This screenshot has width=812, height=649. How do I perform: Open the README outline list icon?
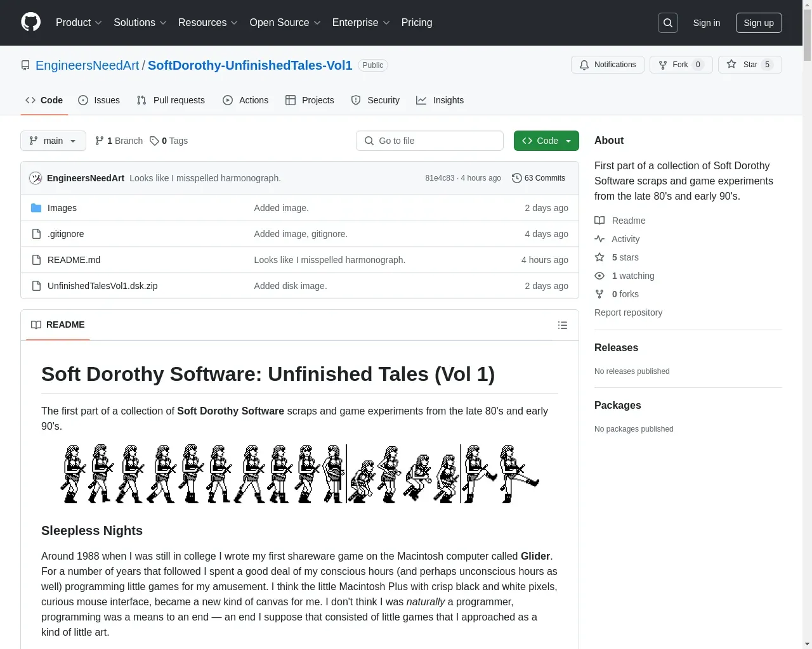tap(562, 325)
